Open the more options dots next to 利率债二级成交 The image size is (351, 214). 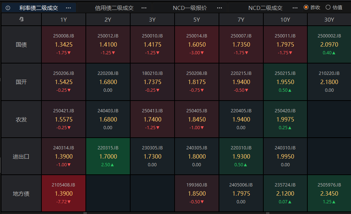(x=69, y=8)
